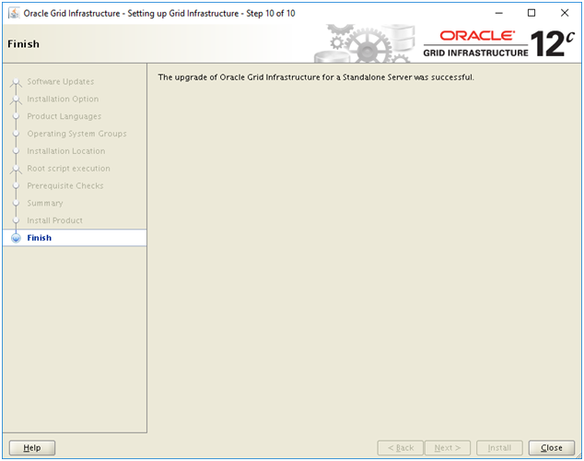Select the Product Languages step

tap(64, 116)
